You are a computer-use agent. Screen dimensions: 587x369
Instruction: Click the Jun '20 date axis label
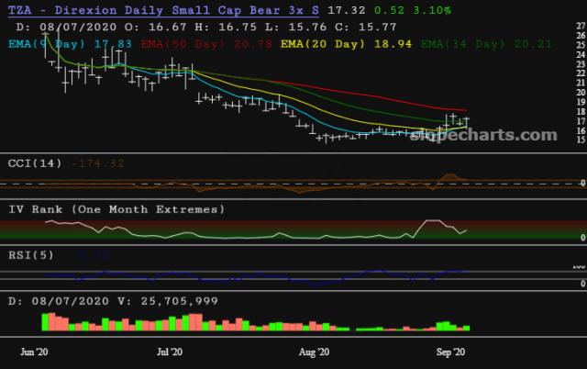coord(36,352)
